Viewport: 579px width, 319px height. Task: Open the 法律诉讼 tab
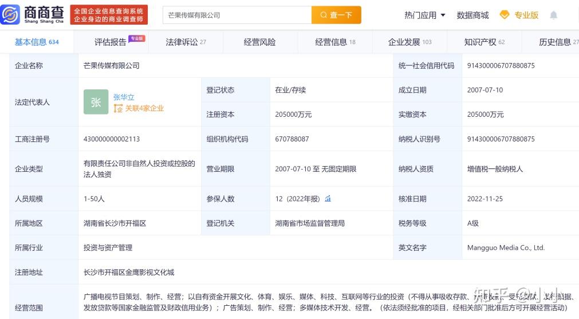[x=186, y=42]
